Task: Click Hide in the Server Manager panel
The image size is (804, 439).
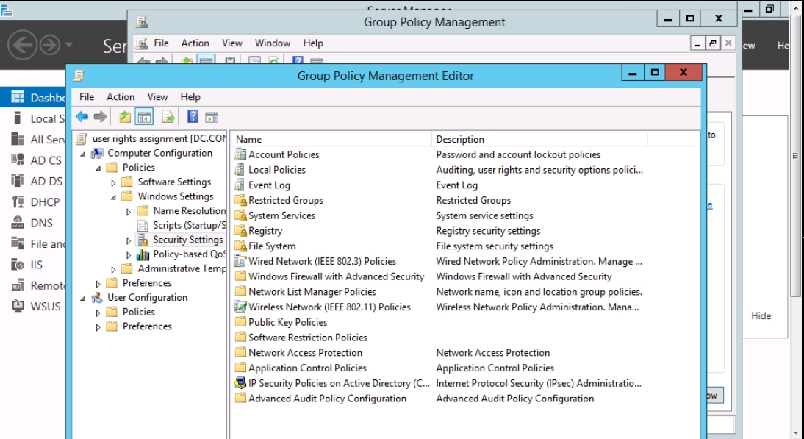Action: click(x=761, y=316)
